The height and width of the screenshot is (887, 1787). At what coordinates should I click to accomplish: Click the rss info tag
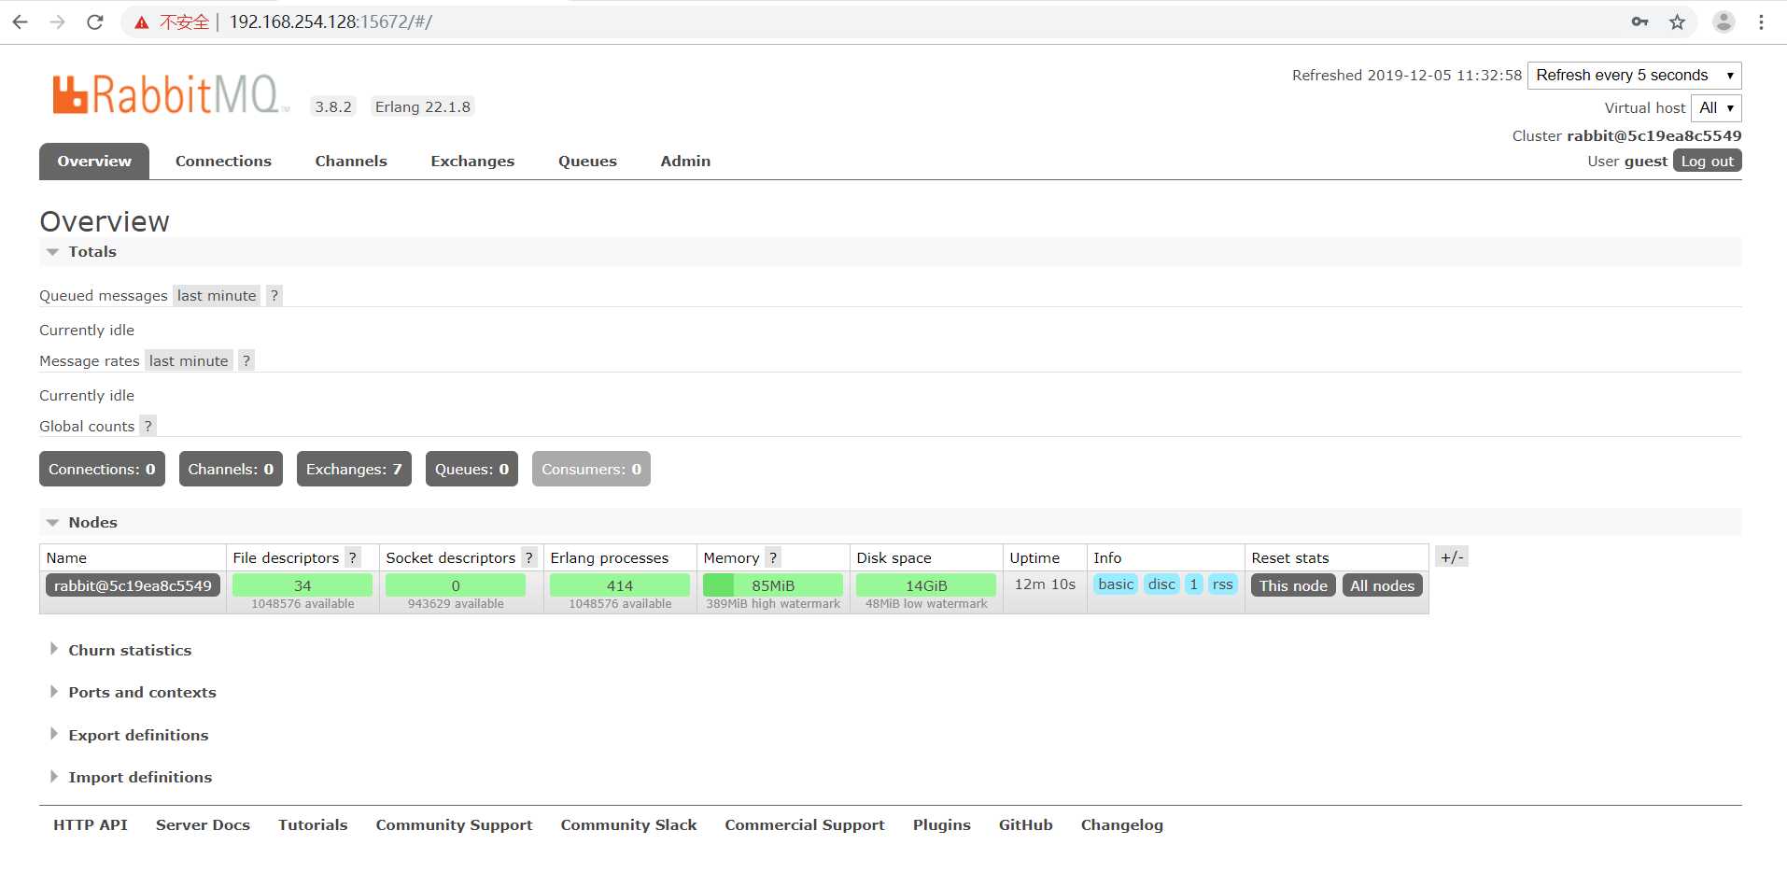pos(1222,584)
